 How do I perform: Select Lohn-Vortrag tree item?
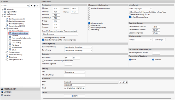pos(16,43)
